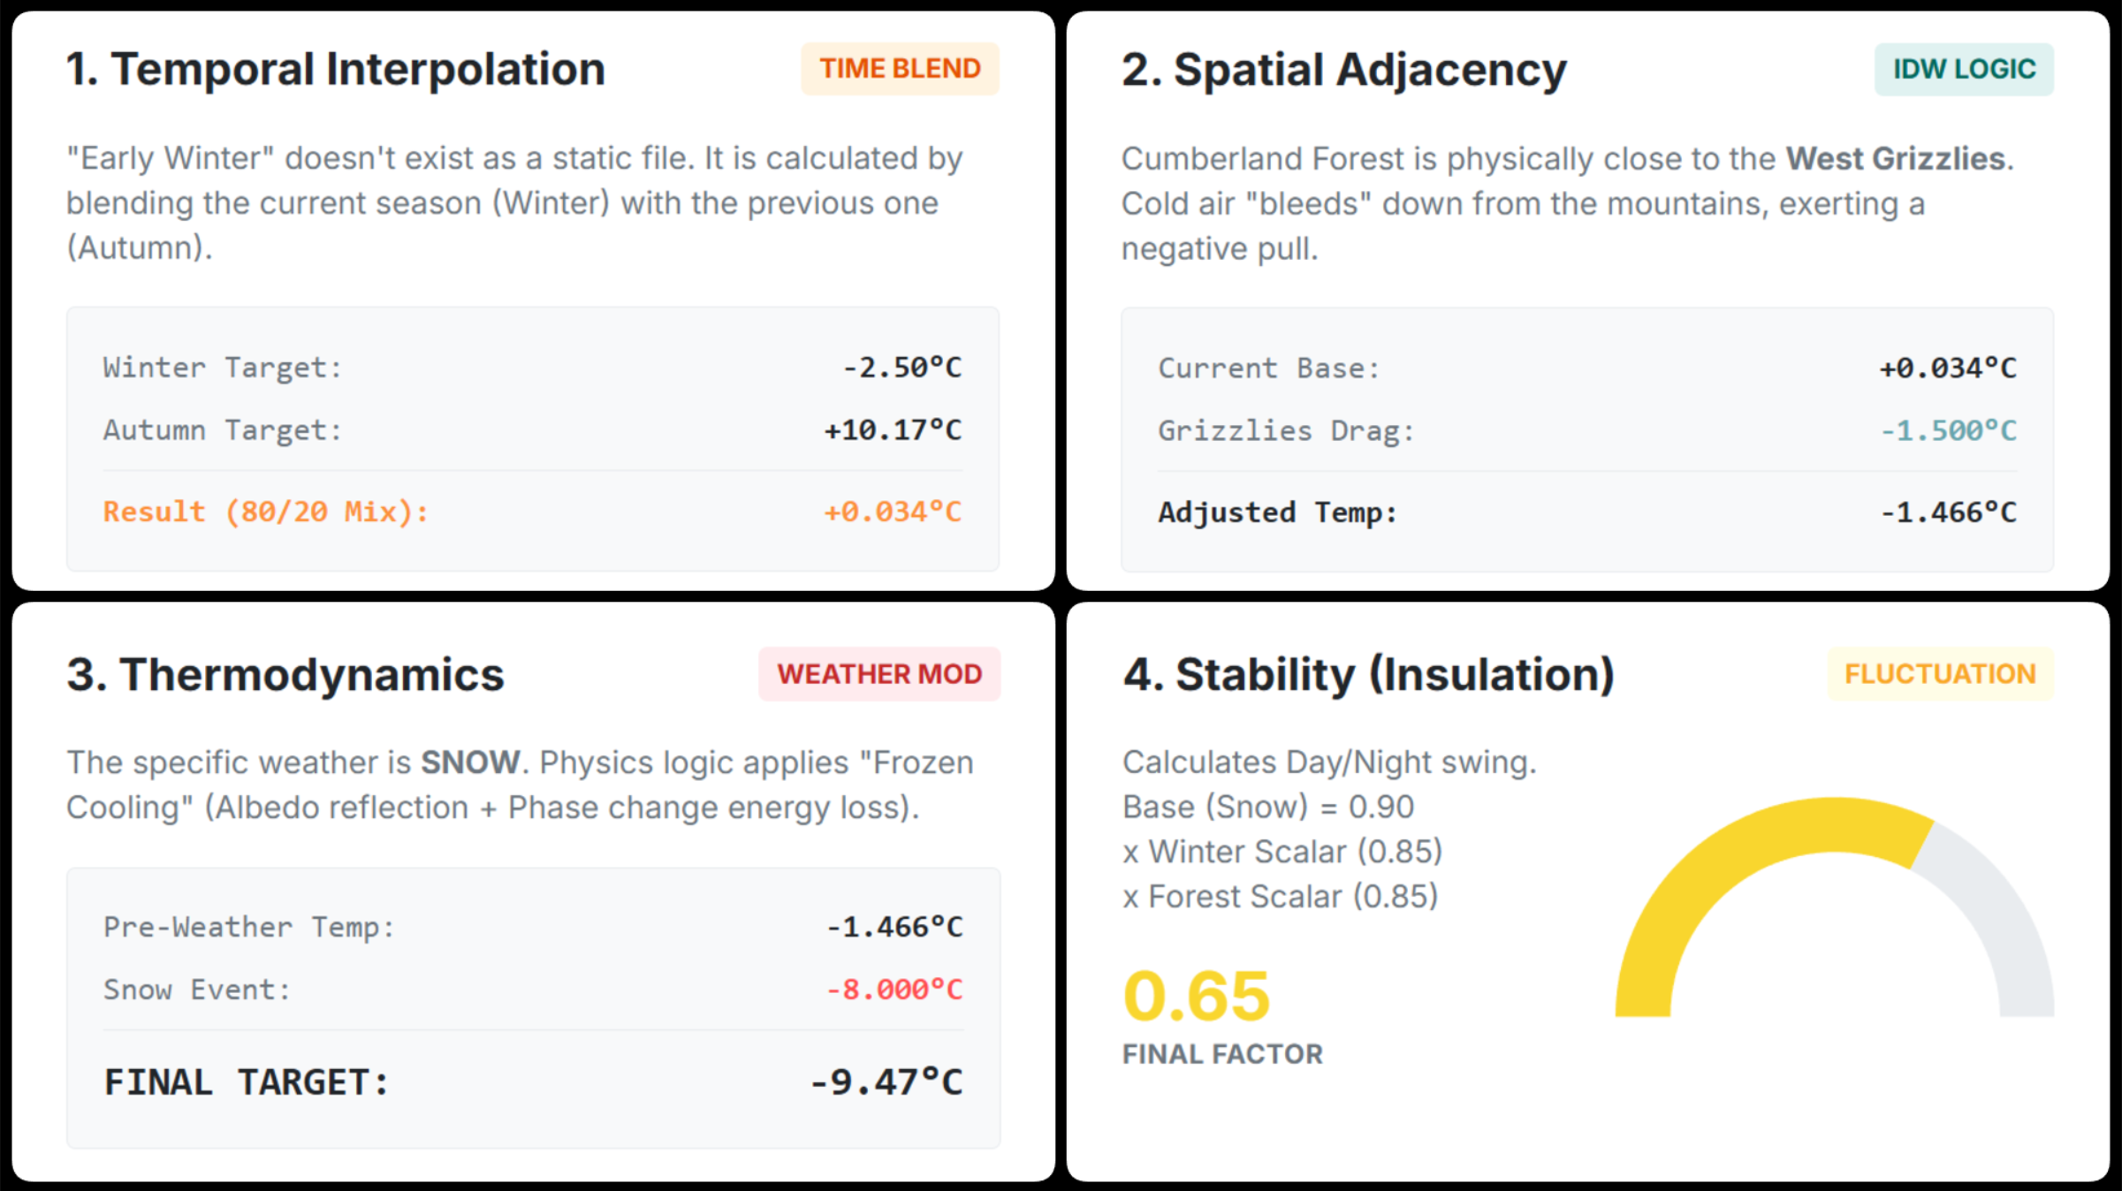Click the TIME BLEND badge
Viewport: 2122px width, 1191px height.
[x=900, y=69]
